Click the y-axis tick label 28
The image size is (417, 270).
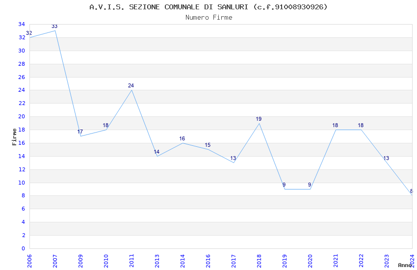pyautogui.click(x=22, y=64)
